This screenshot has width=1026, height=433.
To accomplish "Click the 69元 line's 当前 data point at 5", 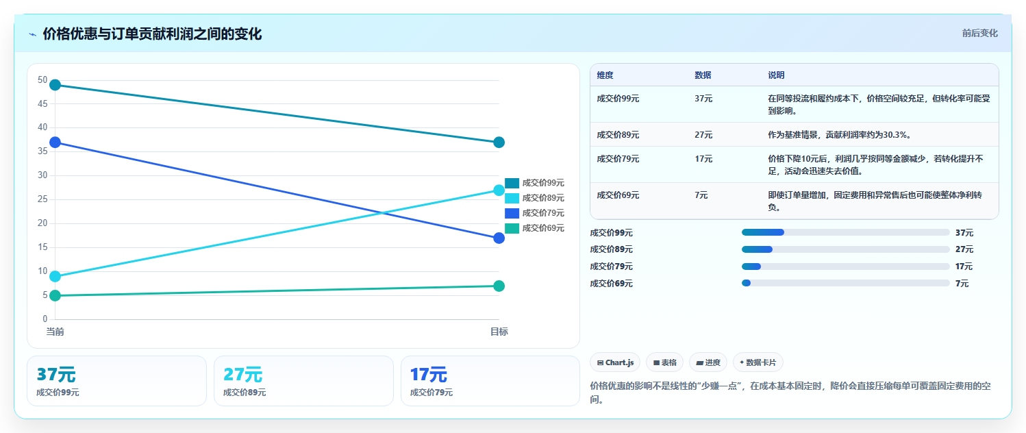I will click(x=55, y=295).
